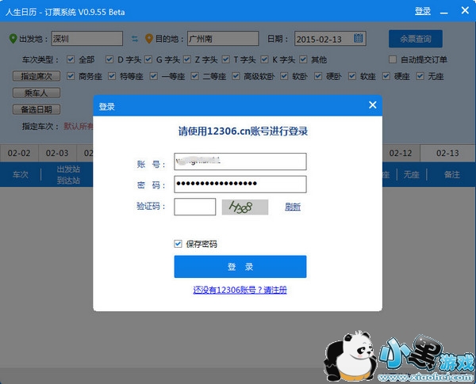The width and height of the screenshot is (476, 384).
Task: Click the date field showing 2015-02-13
Action: pyautogui.click(x=330, y=39)
